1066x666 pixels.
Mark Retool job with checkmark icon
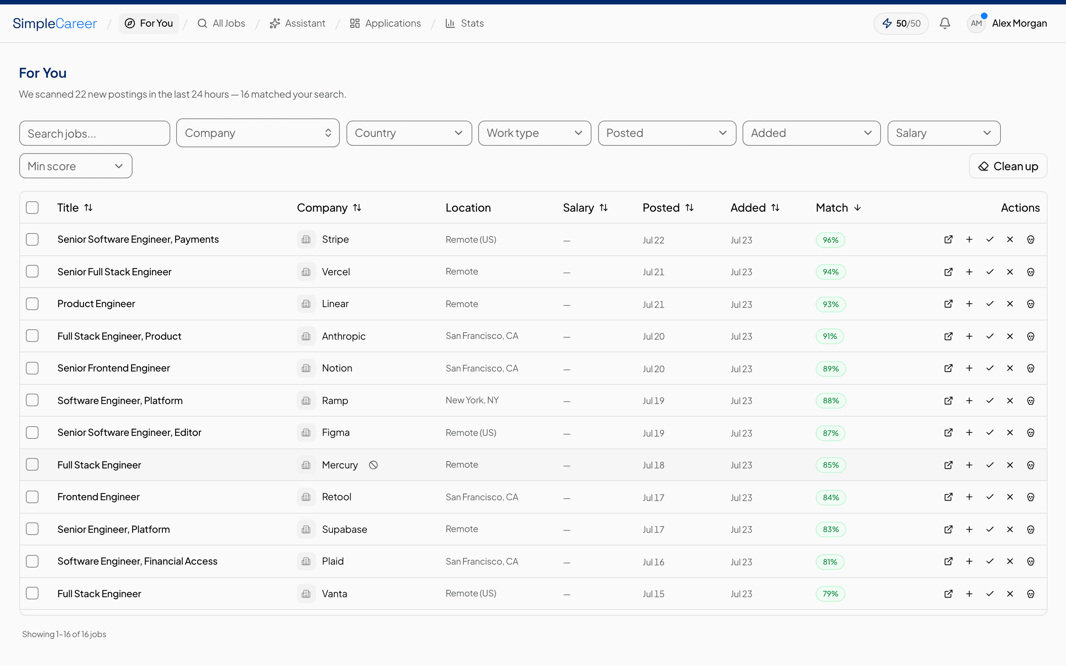(990, 497)
